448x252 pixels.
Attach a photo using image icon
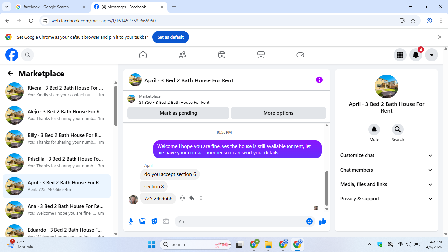pyautogui.click(x=142, y=221)
